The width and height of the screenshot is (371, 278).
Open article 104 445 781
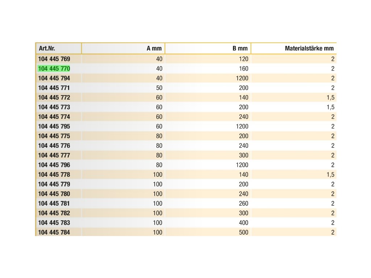tap(54, 203)
